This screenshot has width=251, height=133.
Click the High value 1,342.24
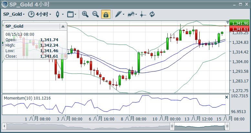(x=49, y=45)
